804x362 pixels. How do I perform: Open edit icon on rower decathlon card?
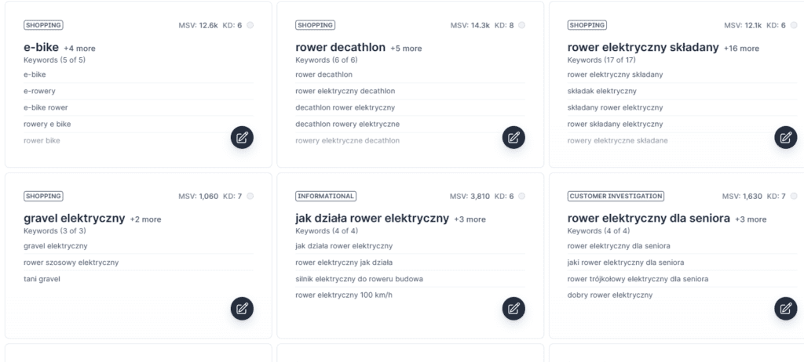(x=513, y=137)
